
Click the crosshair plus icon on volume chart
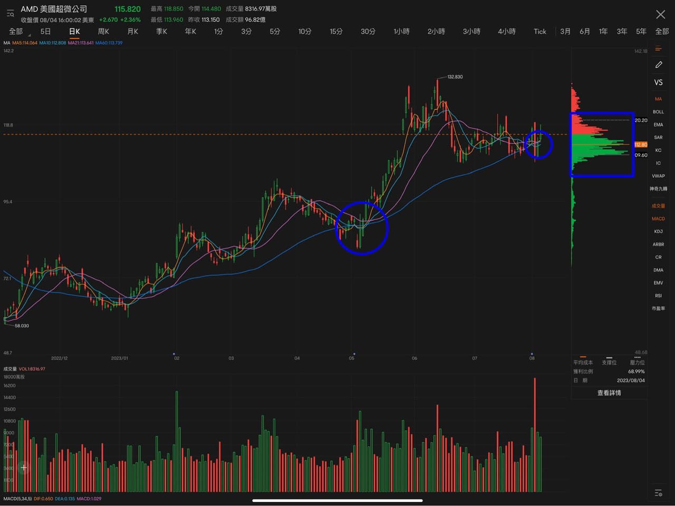[24, 467]
